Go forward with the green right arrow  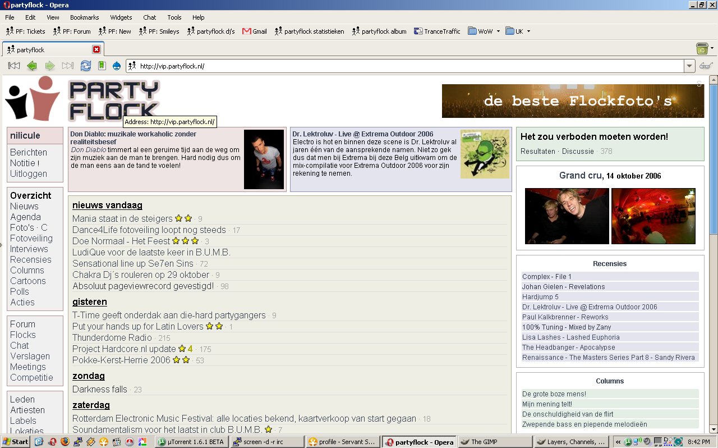(x=50, y=66)
